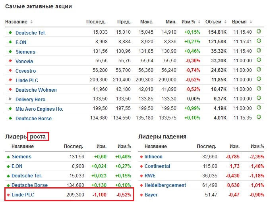Click the clock icon in Mtu Aero Engines row
The image size is (267, 202).
click(259, 108)
